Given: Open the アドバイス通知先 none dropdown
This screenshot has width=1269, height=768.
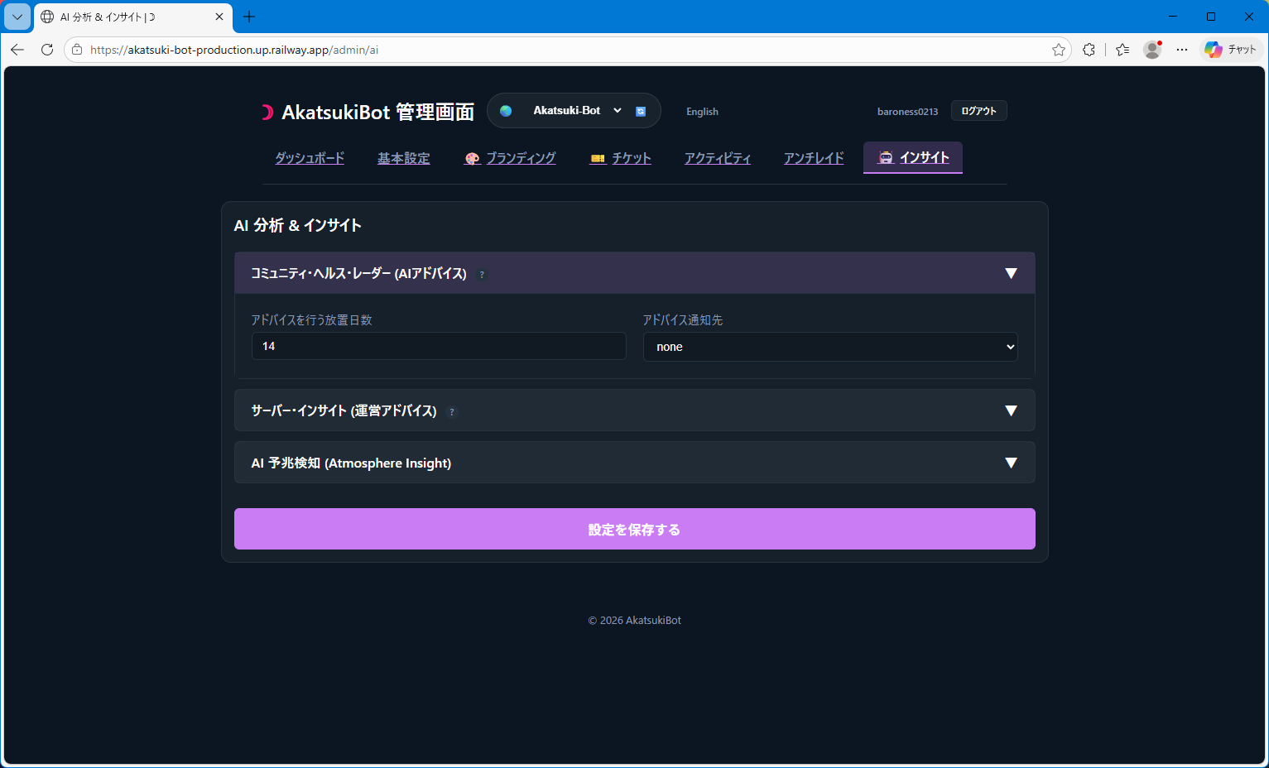Looking at the screenshot, I should (x=830, y=347).
